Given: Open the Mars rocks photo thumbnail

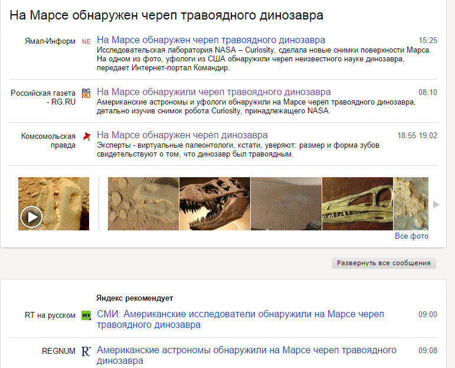Looking at the screenshot, I should click(x=143, y=204).
